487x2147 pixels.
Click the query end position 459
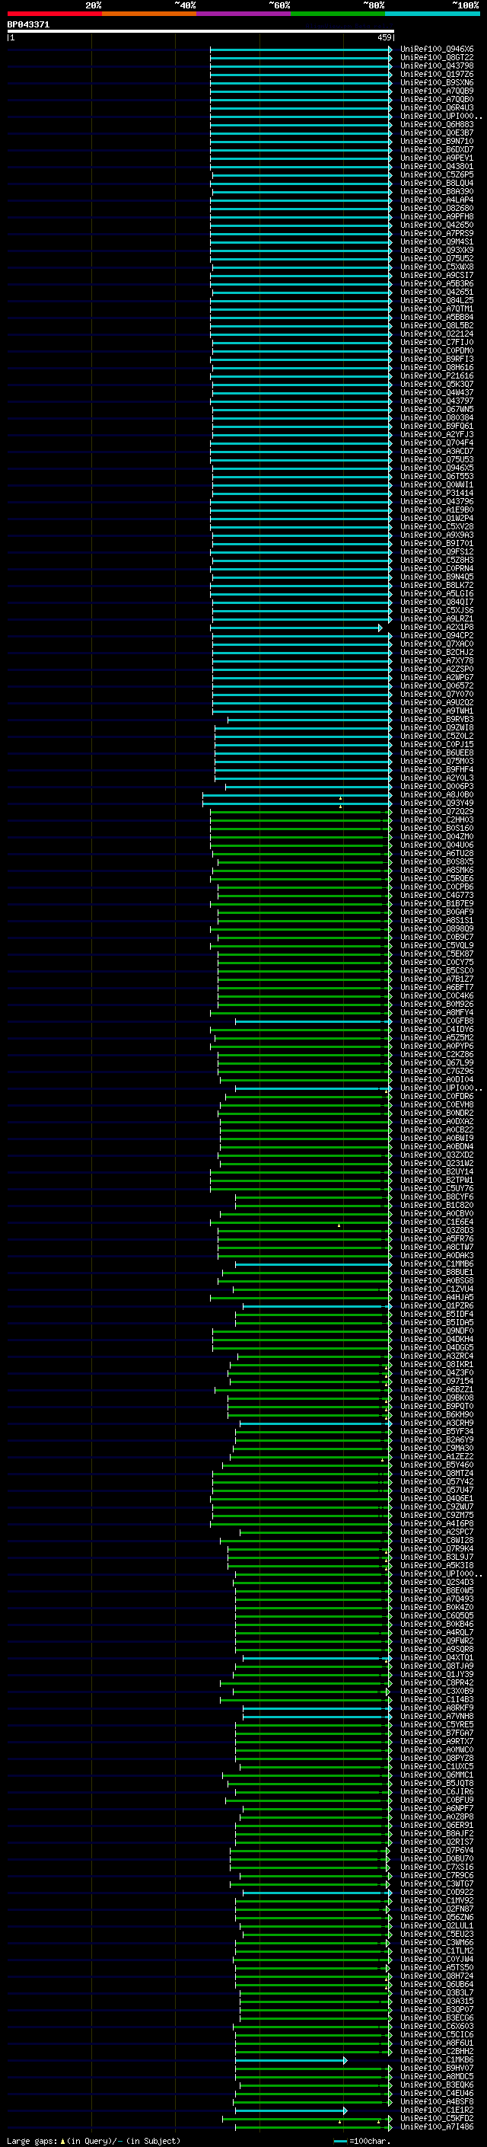tap(384, 37)
